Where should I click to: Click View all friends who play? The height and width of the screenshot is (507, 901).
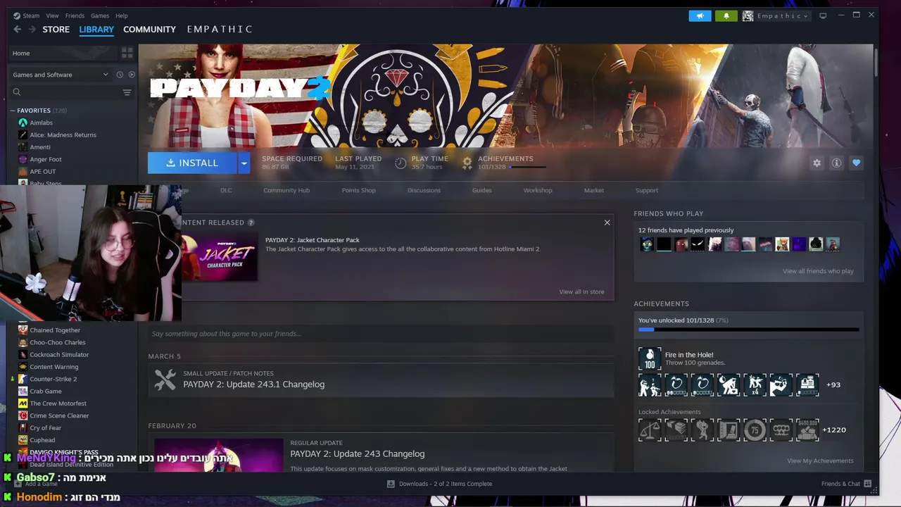click(x=818, y=271)
